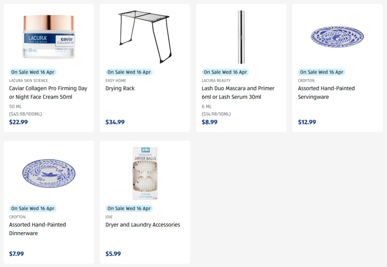The height and width of the screenshot is (267, 387).
Task: Open the Joie dryer balls package image
Action: [x=145, y=173]
